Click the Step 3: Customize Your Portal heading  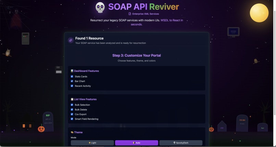[137, 55]
